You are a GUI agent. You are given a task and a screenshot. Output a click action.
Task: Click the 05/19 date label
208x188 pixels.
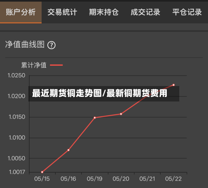[x=94, y=179]
